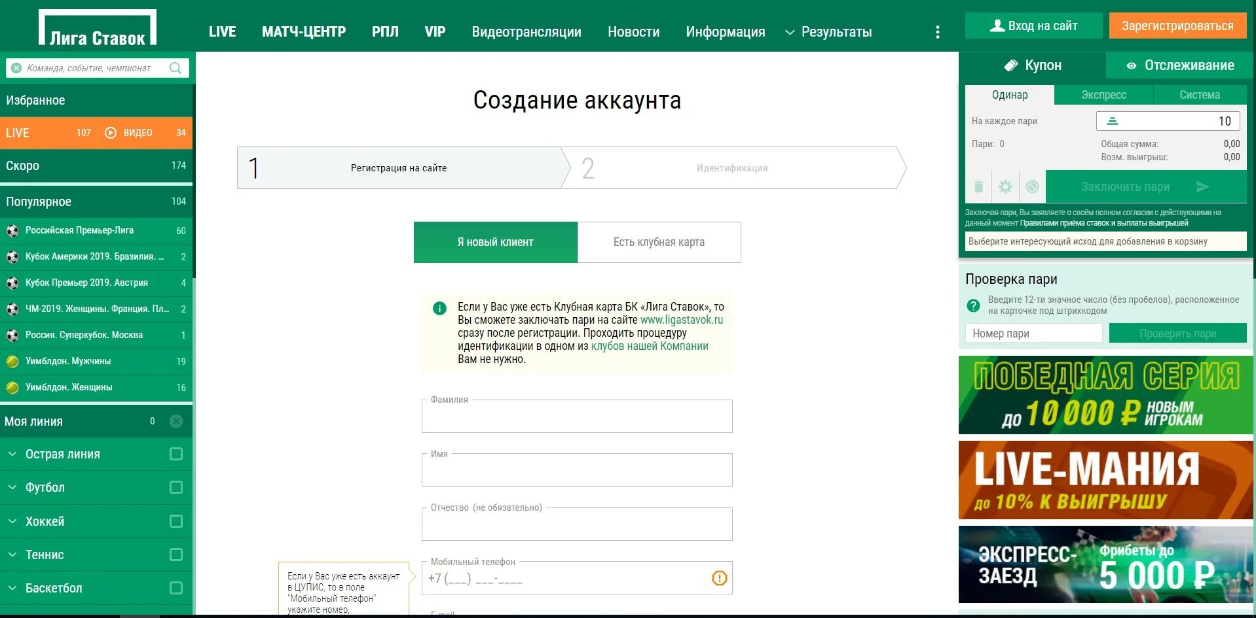Viewport: 1256px width, 618px height.
Task: Open the РПЛ menu item
Action: 385,32
